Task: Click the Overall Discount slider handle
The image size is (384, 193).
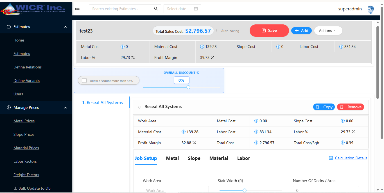Action: [188, 87]
